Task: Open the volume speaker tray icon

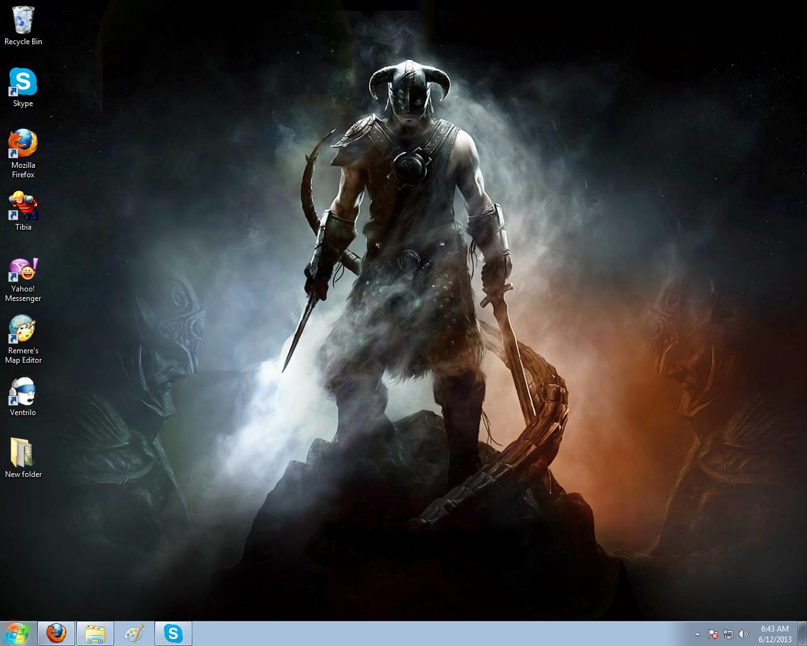Action: [x=743, y=634]
